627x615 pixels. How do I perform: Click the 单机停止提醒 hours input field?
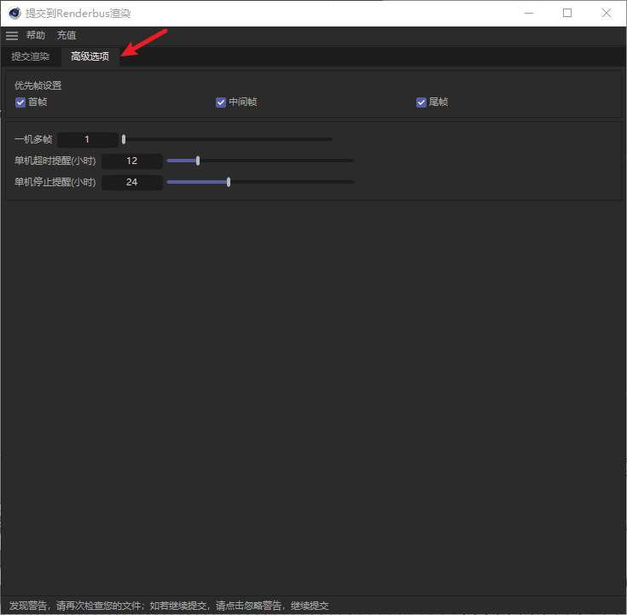click(131, 182)
